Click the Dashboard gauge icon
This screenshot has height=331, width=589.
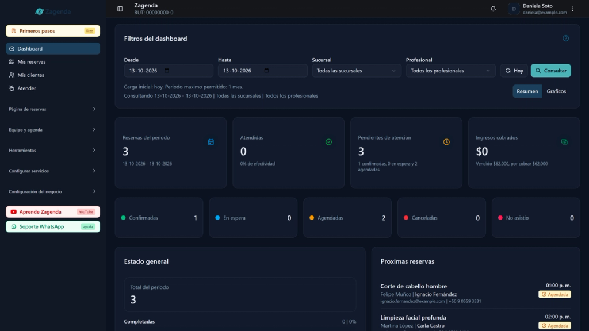coord(12,48)
